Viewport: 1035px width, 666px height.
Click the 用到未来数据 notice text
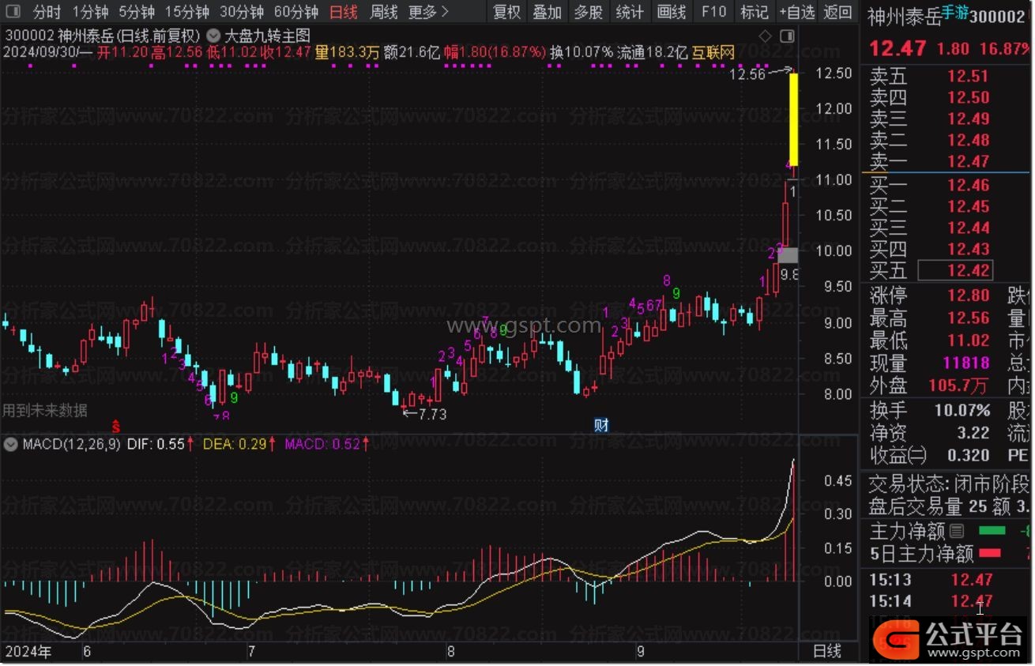pos(44,410)
